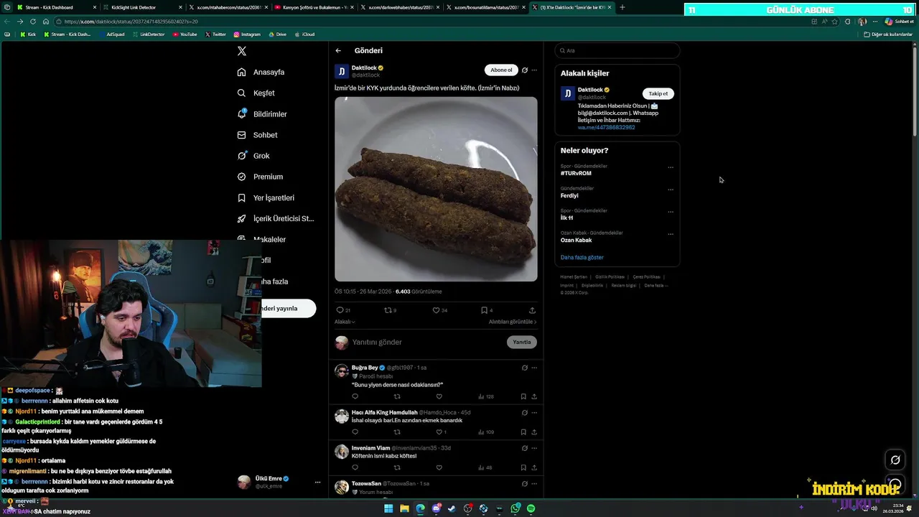Click Alıntıları görüntüle link
The width and height of the screenshot is (919, 517).
click(x=513, y=322)
